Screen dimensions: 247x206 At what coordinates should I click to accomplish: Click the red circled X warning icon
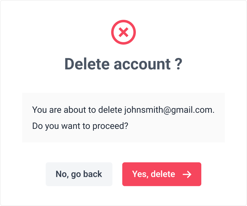pos(123,32)
